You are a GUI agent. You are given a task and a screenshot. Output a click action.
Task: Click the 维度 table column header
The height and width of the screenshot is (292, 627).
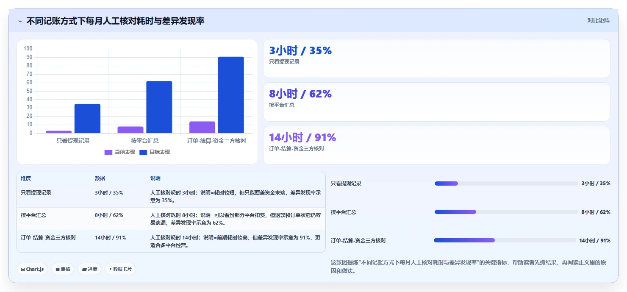[x=26, y=178]
